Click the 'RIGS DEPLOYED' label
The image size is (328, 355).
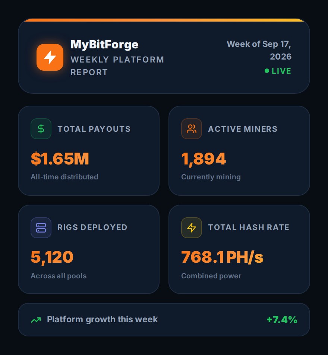[x=92, y=227]
